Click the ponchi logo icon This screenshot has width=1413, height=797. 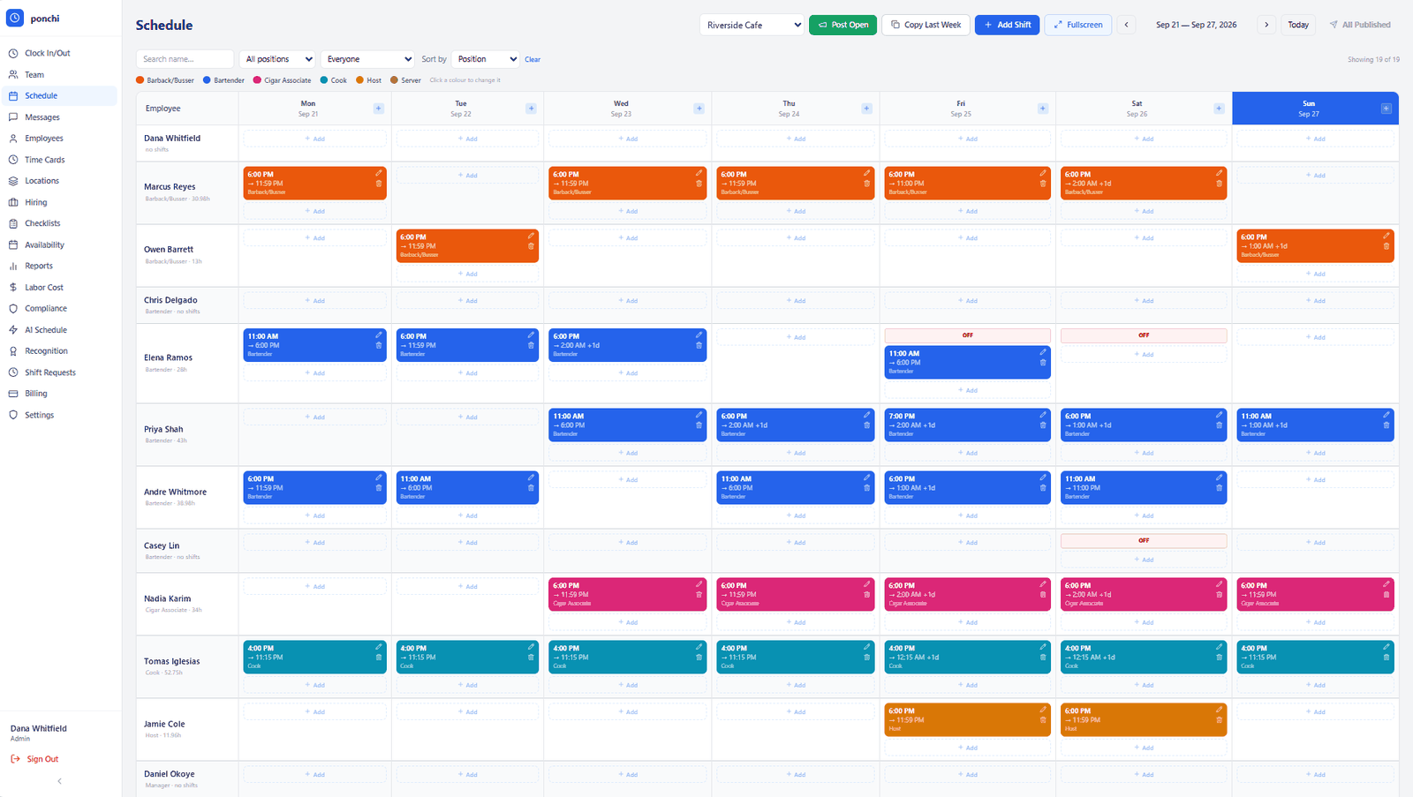[x=15, y=18]
